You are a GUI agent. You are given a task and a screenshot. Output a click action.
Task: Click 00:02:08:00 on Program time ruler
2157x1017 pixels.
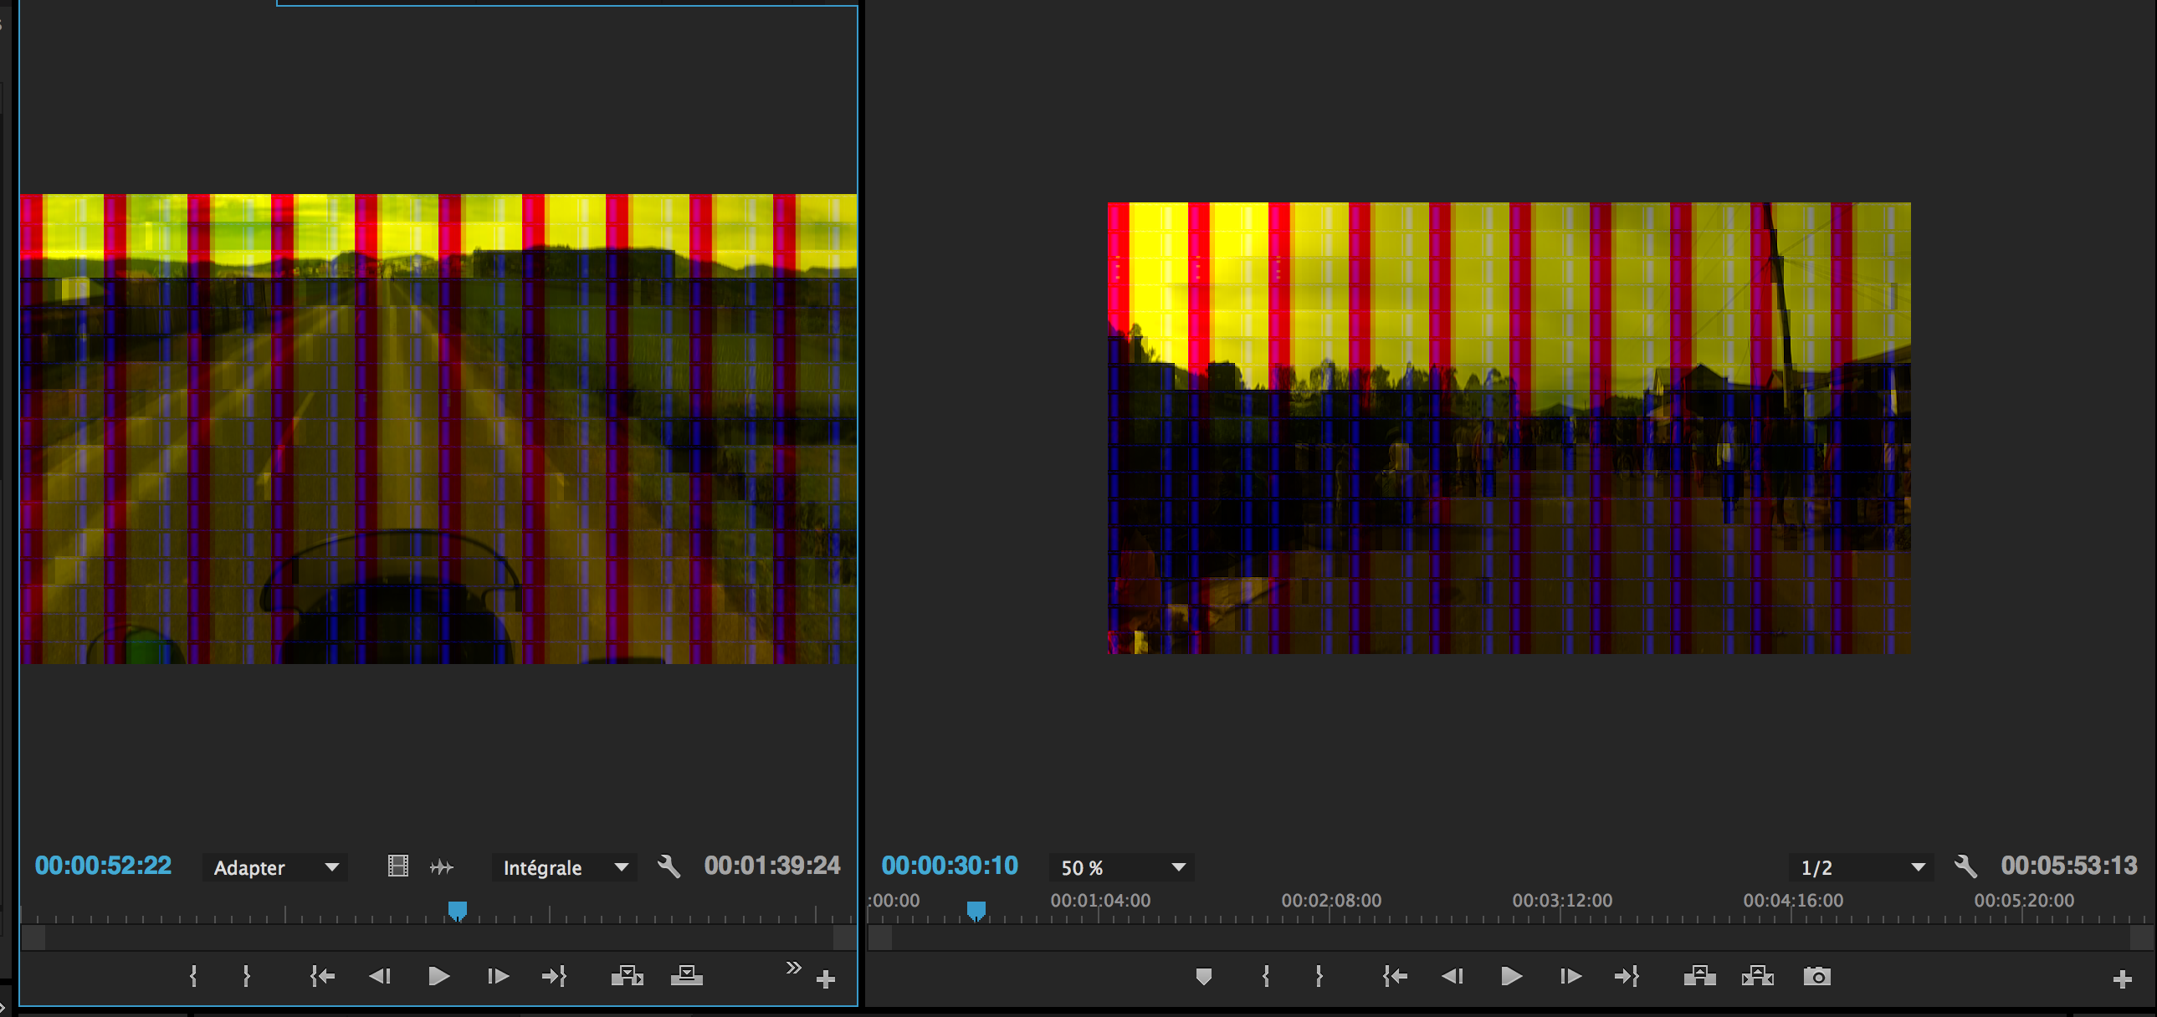click(1331, 901)
